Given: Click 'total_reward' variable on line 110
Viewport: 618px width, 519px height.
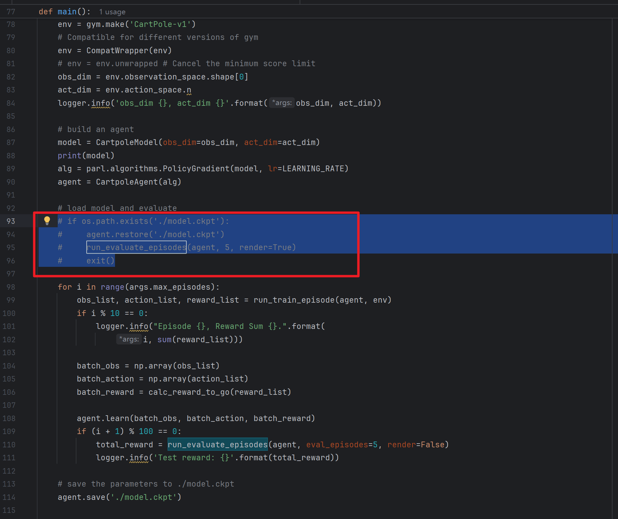Looking at the screenshot, I should point(125,445).
